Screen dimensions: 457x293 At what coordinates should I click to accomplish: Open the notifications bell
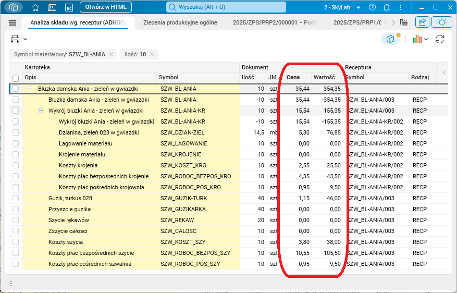coord(387,7)
